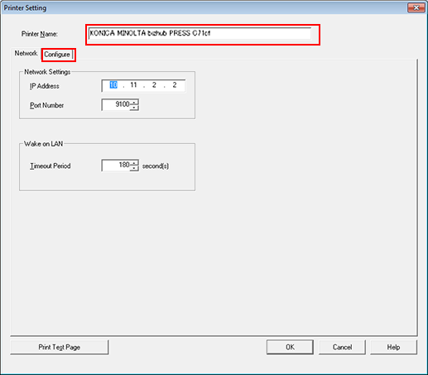Screen dimensions: 428x375
Task: Click the Port Number label
Action: point(46,105)
